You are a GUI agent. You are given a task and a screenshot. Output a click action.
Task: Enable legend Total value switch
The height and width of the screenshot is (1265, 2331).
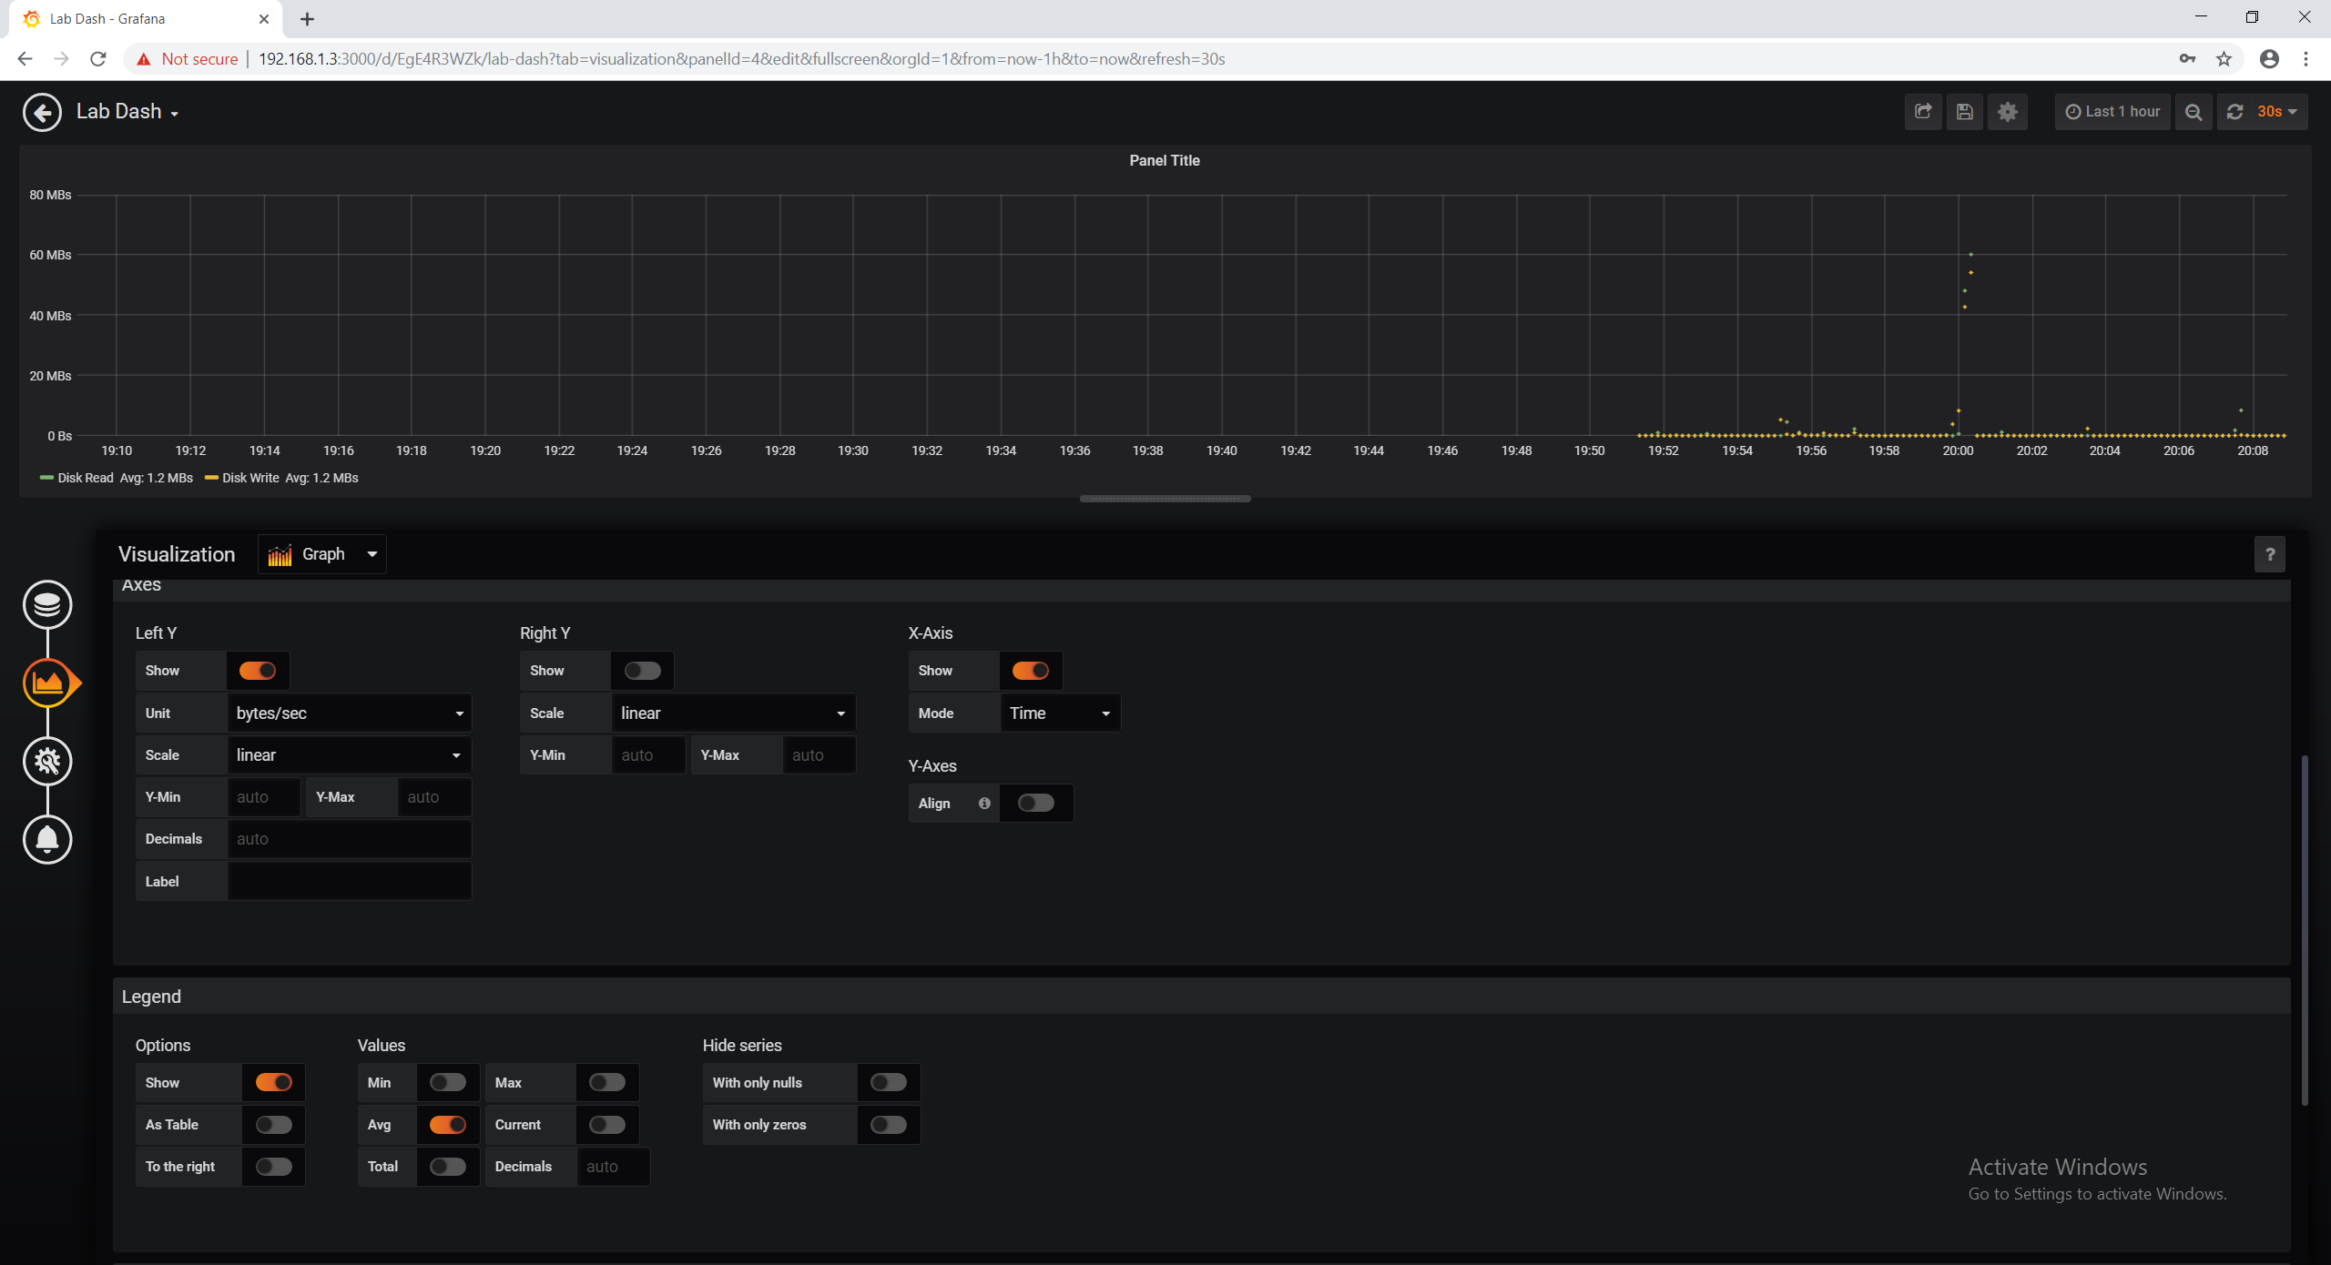[x=448, y=1167]
